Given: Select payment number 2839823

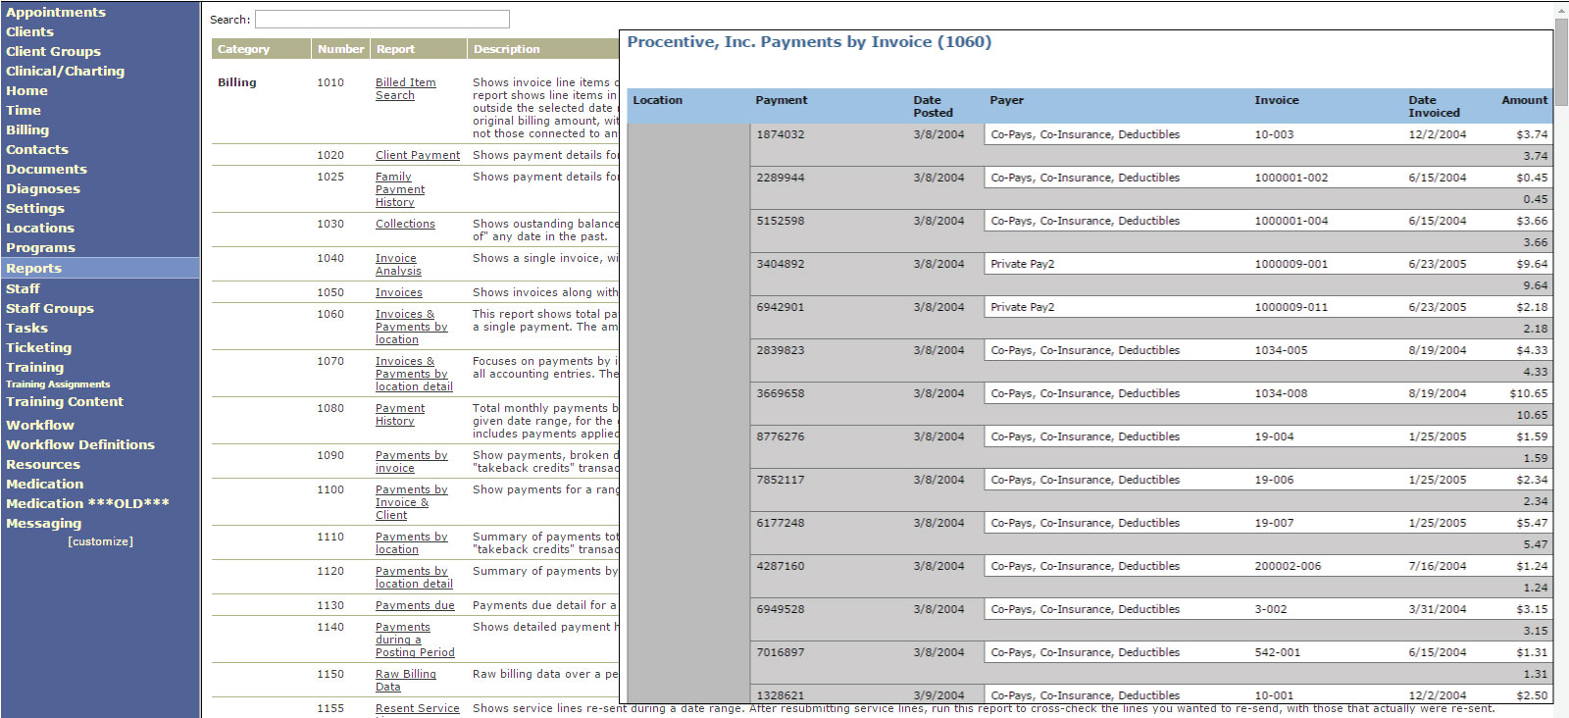Looking at the screenshot, I should pyautogui.click(x=780, y=350).
